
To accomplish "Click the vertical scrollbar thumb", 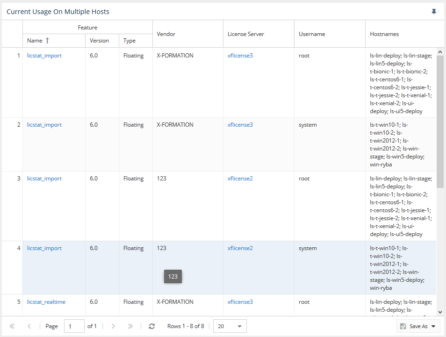I will (x=440, y=122).
